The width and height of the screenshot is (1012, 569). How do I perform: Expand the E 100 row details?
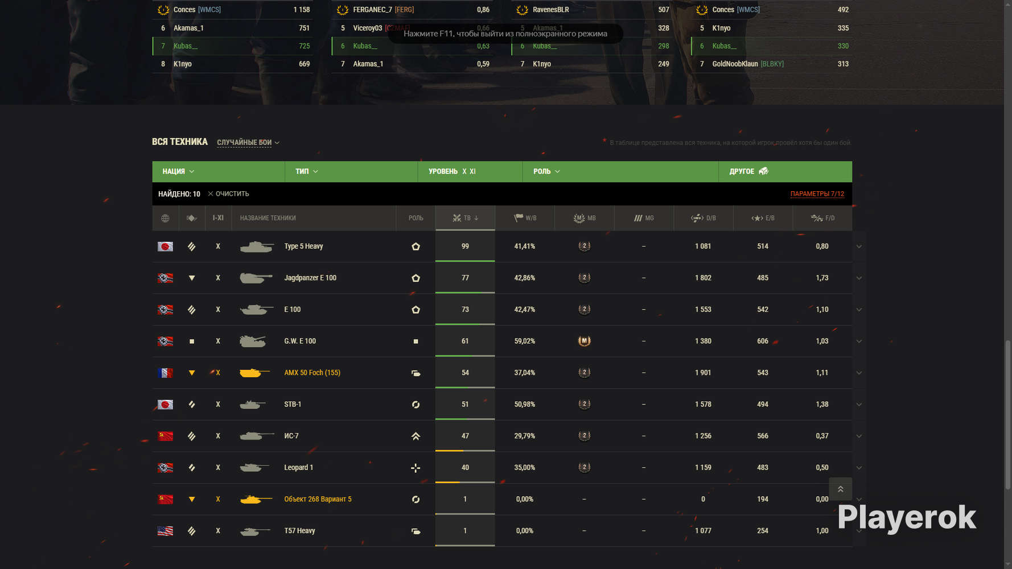[859, 310]
